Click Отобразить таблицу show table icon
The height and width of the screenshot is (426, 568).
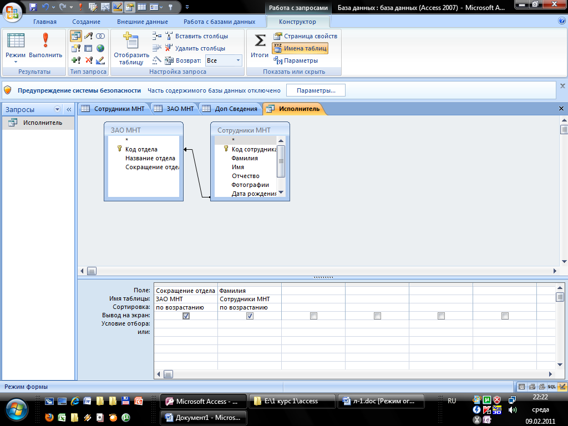click(x=131, y=49)
